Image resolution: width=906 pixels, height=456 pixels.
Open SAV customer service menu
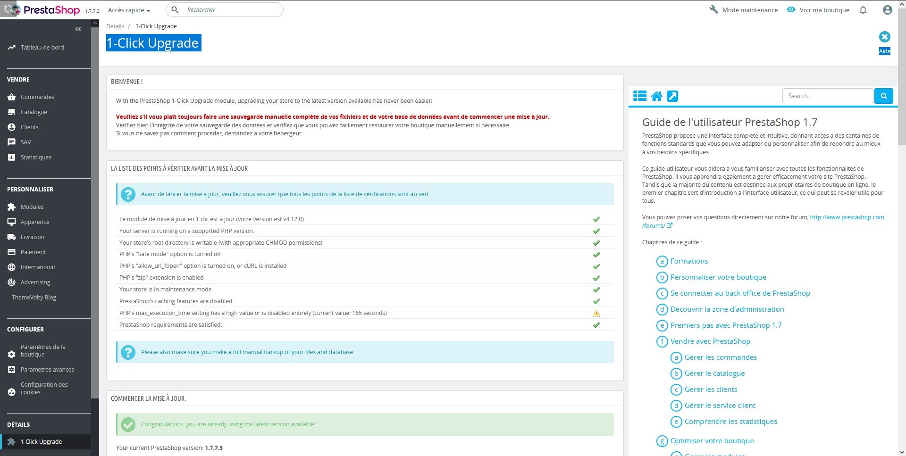[25, 142]
